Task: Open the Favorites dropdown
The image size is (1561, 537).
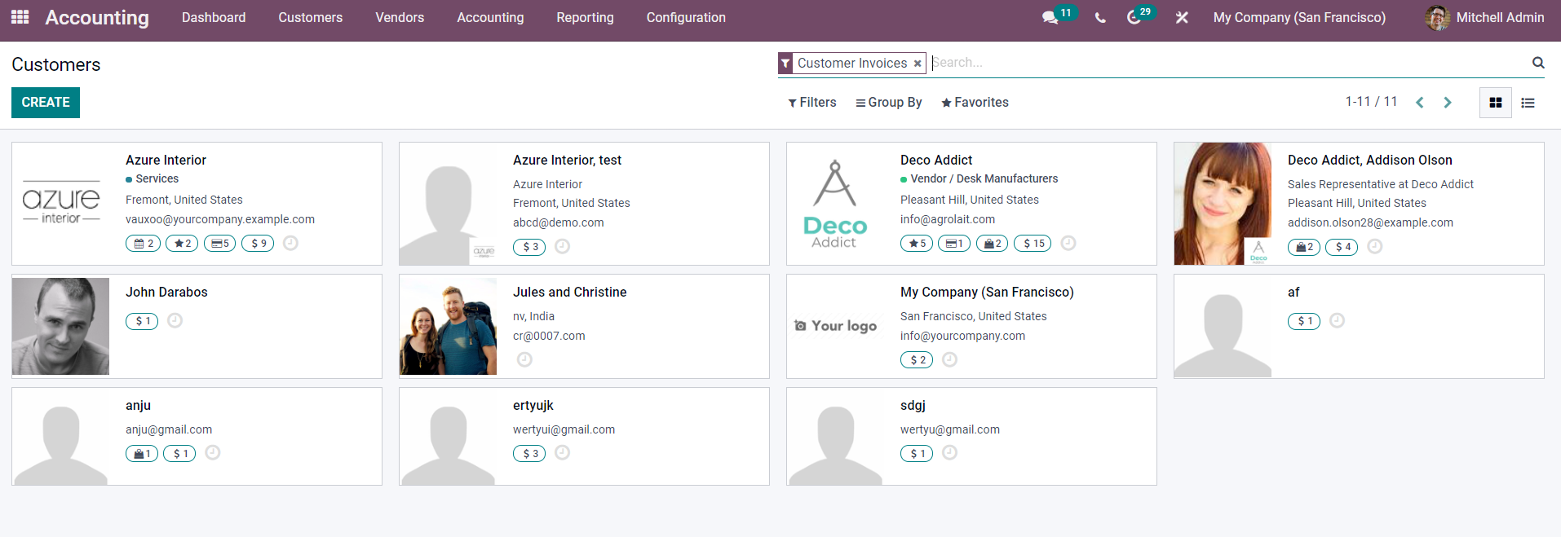Action: 975,103
